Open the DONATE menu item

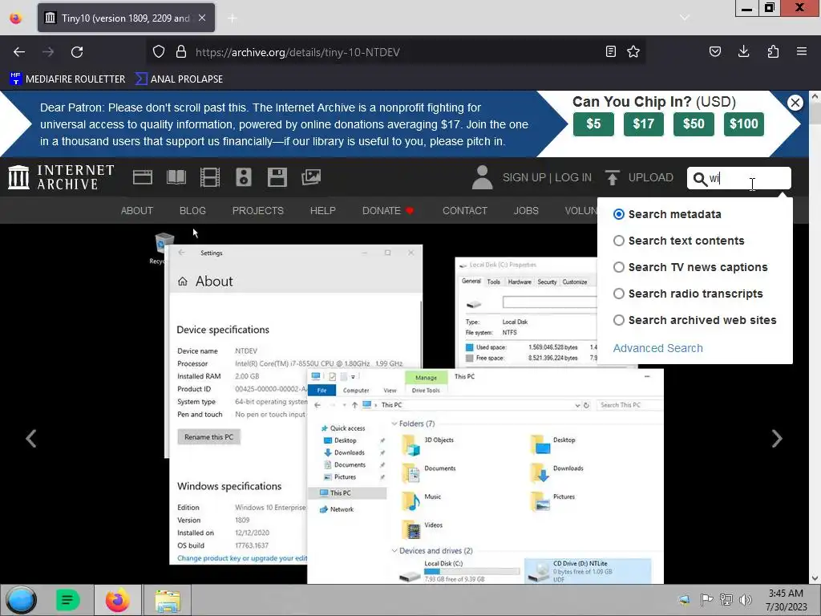388,211
